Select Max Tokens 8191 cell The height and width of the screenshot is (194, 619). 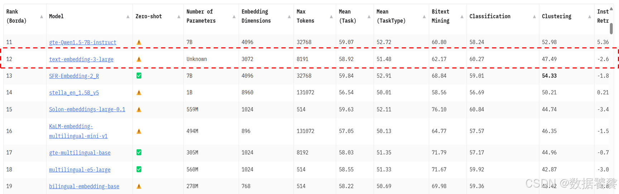302,59
